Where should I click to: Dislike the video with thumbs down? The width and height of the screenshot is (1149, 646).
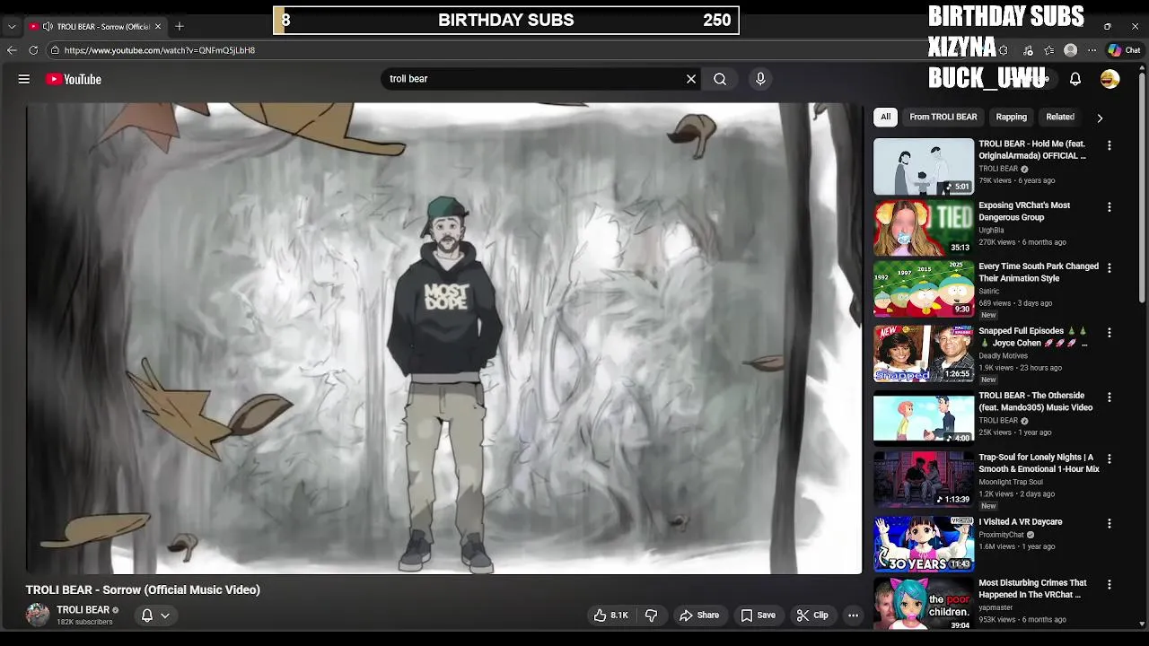(652, 615)
